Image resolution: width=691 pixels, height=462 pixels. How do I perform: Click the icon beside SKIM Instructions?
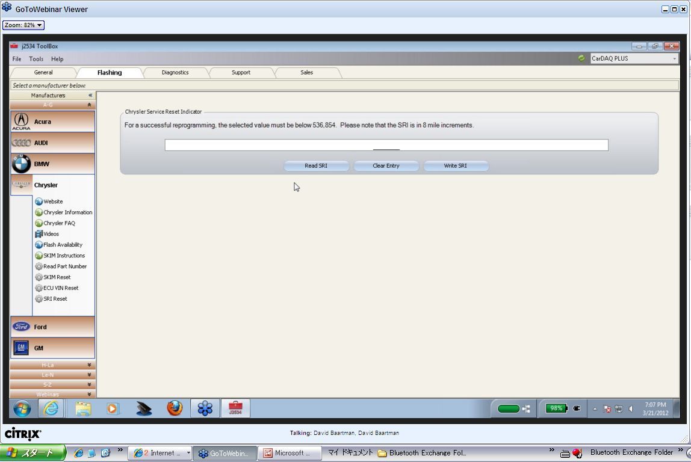pyautogui.click(x=39, y=256)
